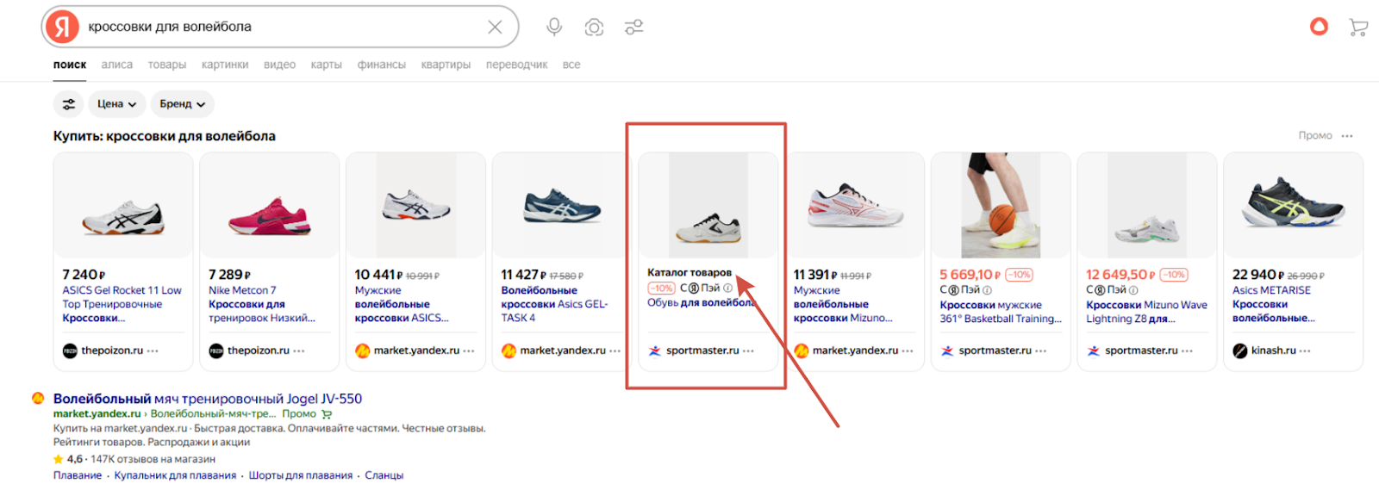The width and height of the screenshot is (1379, 490).
Task: Click the Alice assistant red circle icon
Action: click(x=1319, y=28)
